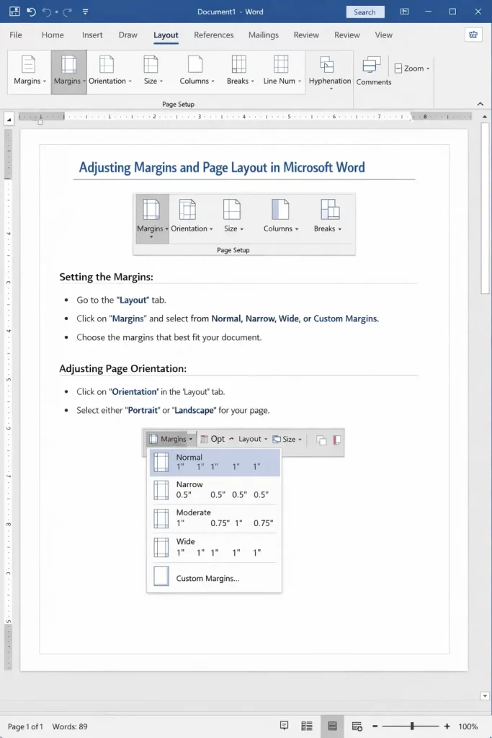Open the Orientation dropdown arrow in the ribbon

coord(130,81)
